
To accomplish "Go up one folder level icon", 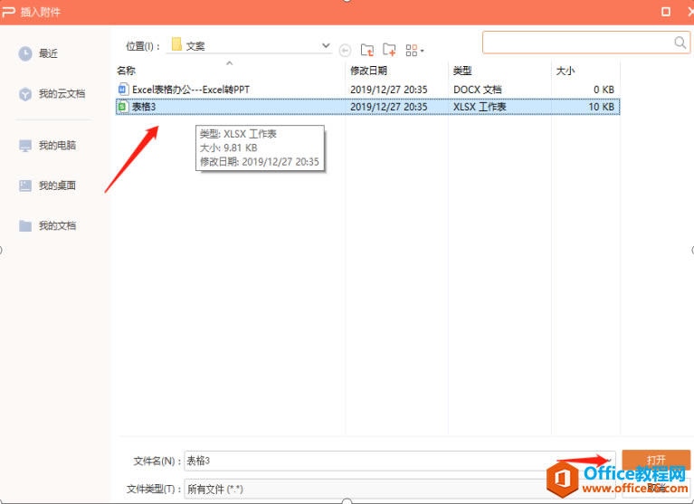I will pyautogui.click(x=367, y=50).
